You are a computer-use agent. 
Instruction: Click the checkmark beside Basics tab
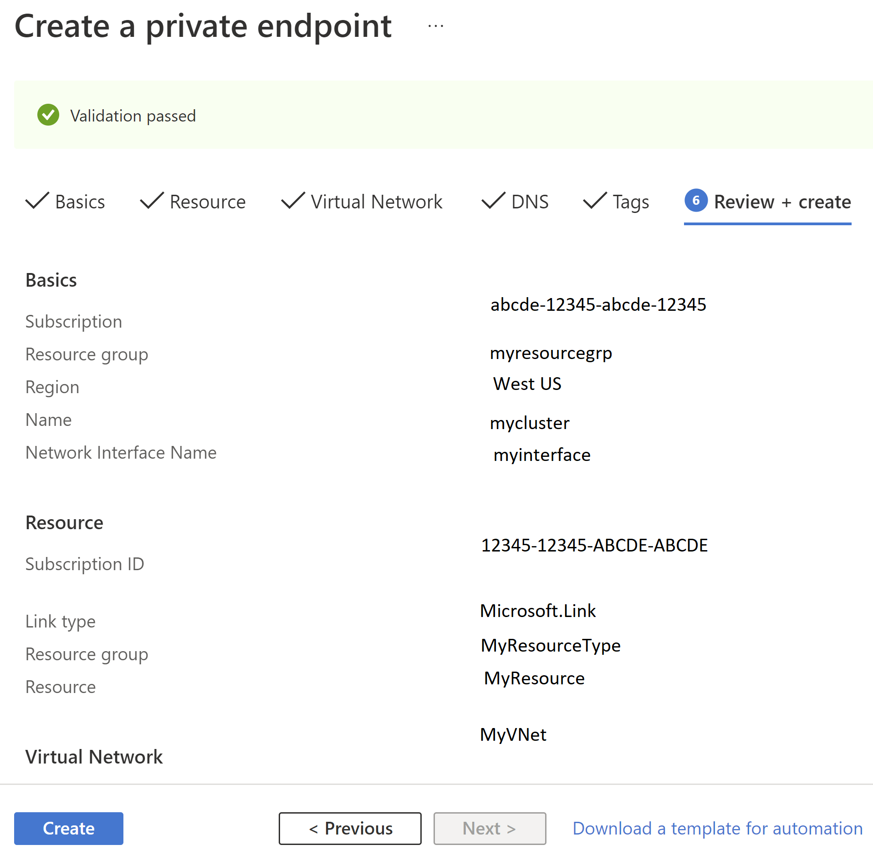[37, 201]
